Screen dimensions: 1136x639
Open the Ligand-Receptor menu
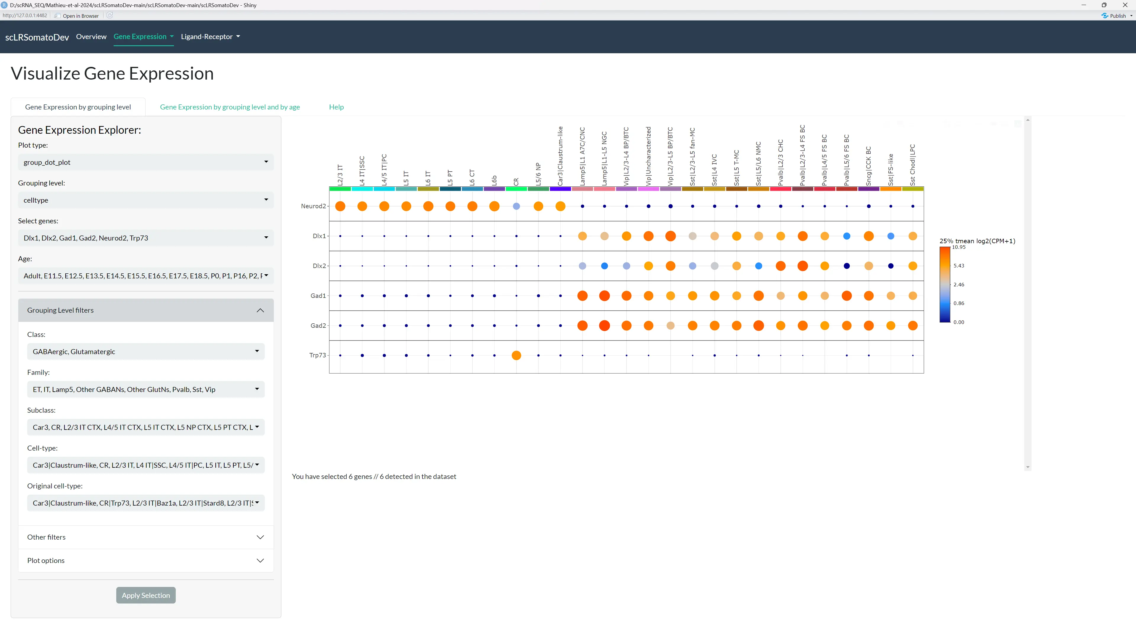210,37
